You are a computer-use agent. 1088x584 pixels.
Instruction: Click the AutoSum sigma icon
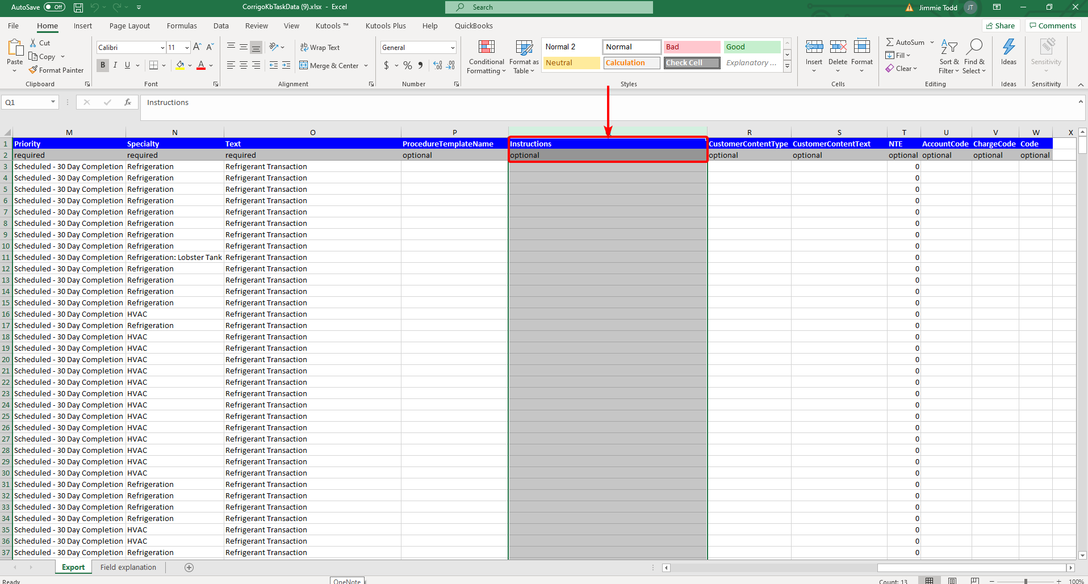[890, 43]
